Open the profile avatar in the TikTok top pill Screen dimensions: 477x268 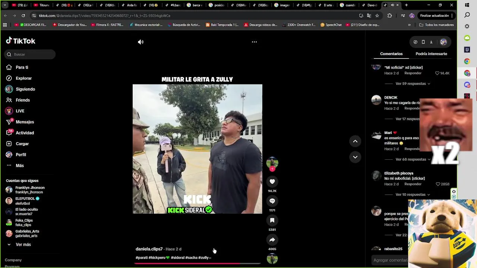coord(443,42)
